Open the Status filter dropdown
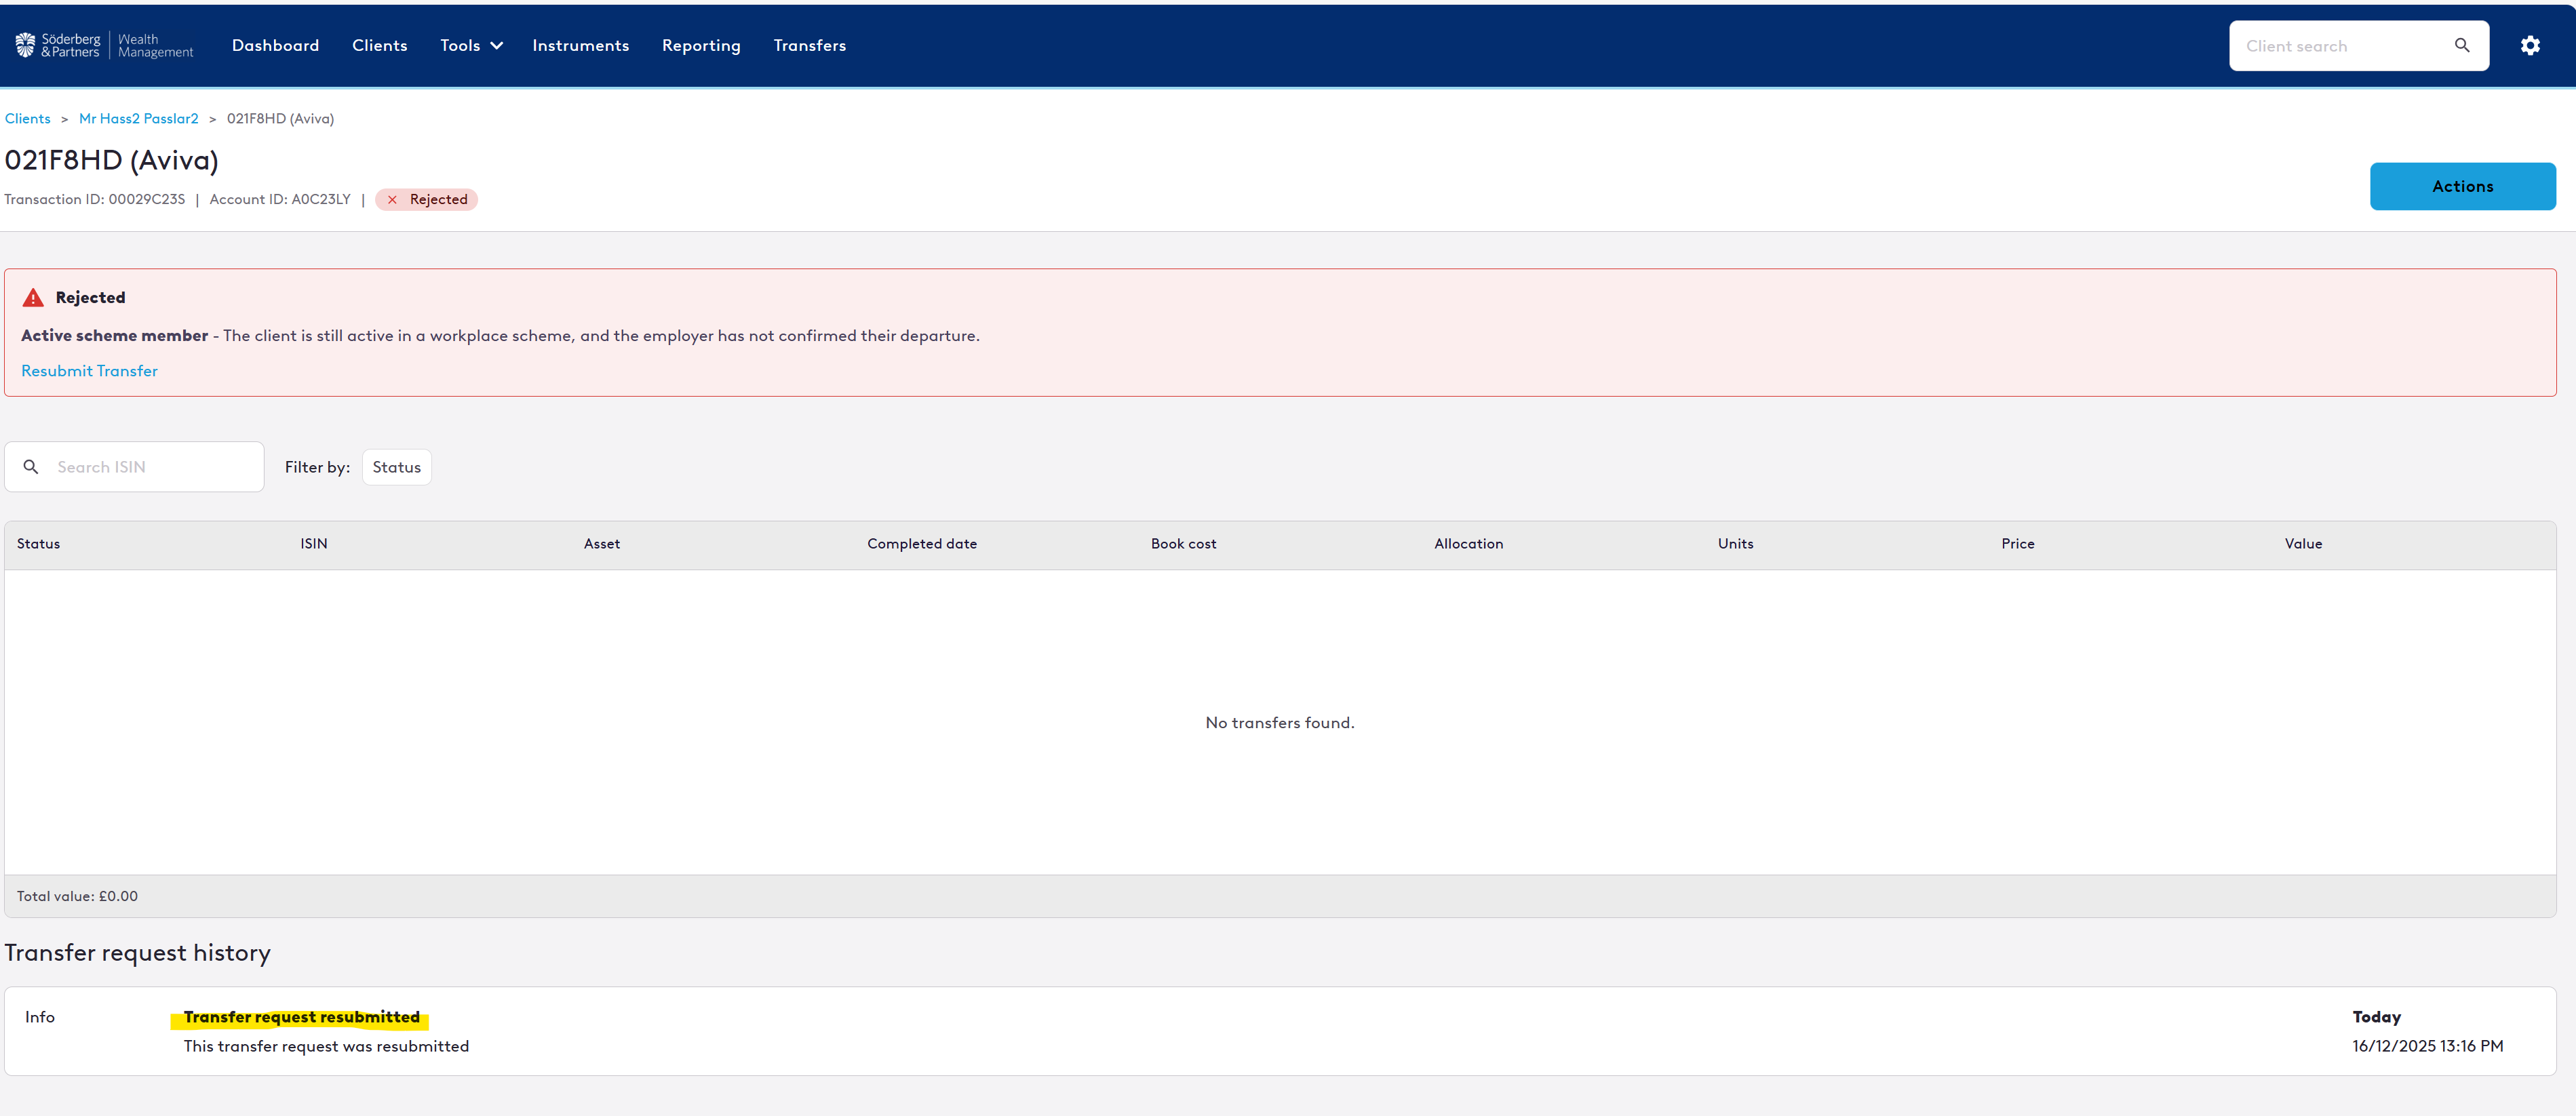This screenshot has width=2576, height=1116. click(396, 467)
